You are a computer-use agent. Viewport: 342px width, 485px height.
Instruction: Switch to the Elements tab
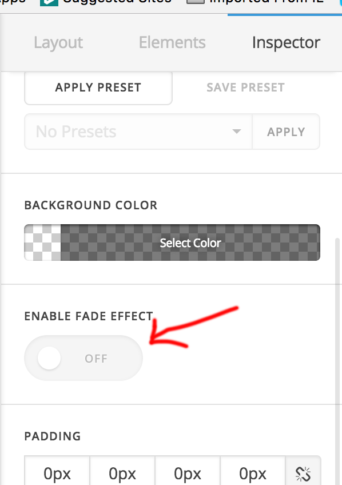coord(172,42)
